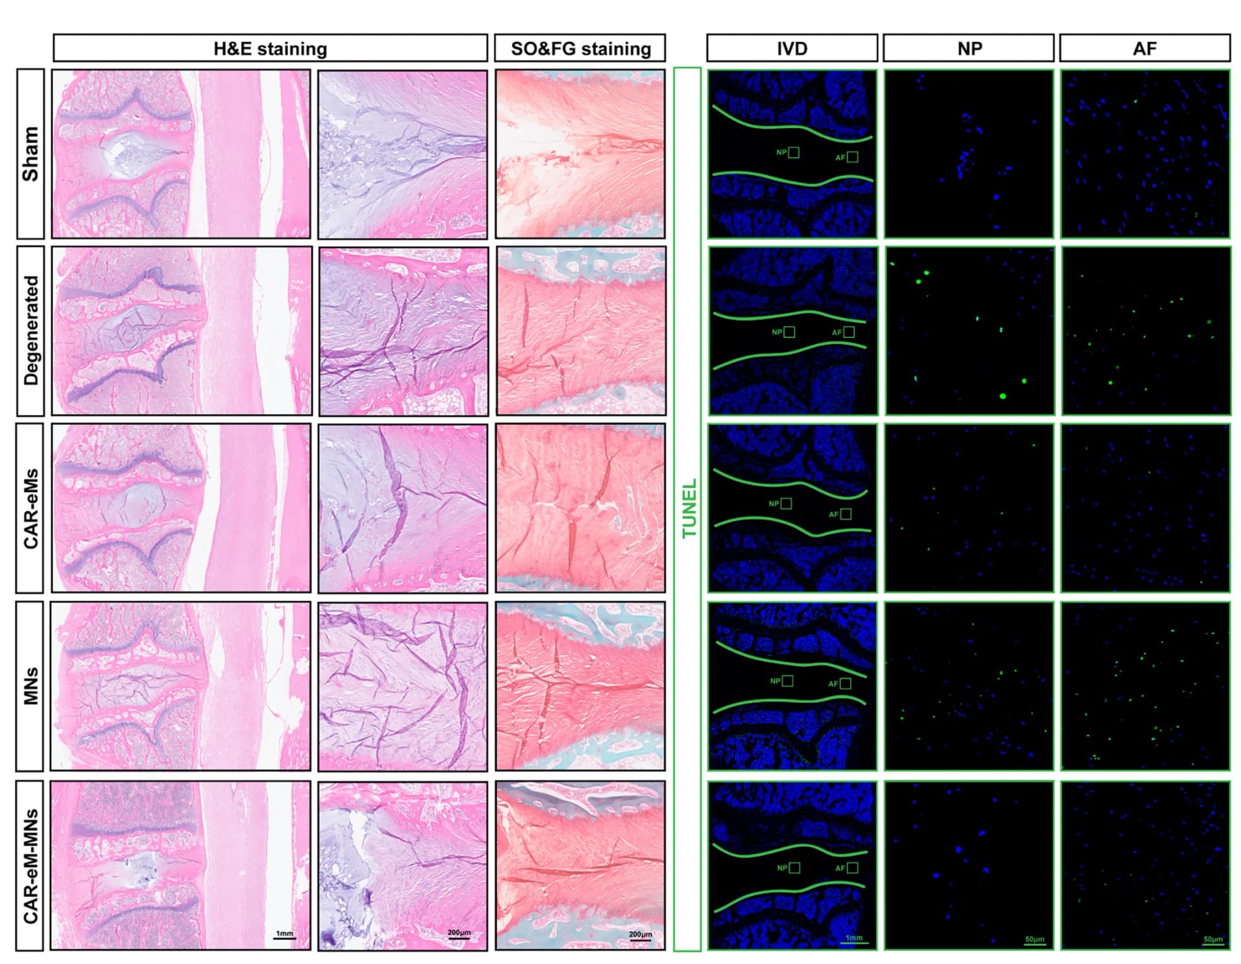Screen dimensions: 1241x964
Task: Click the NP box in Sham IVD panel
Action: (x=794, y=153)
